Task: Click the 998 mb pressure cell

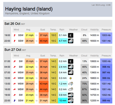Action: (x=106, y=67)
